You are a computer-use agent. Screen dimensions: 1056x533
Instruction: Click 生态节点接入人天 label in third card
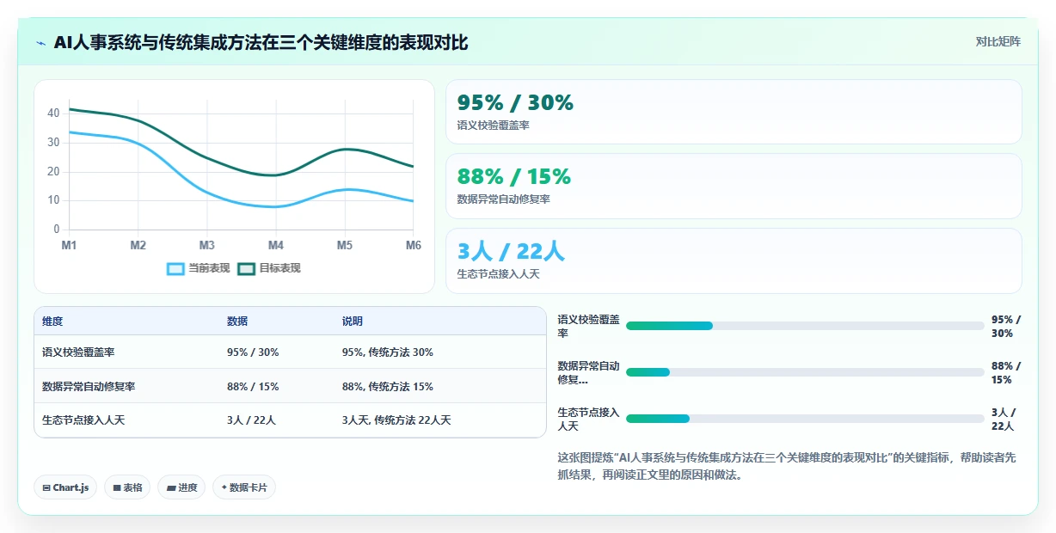coord(498,274)
